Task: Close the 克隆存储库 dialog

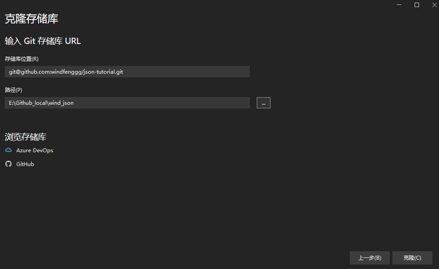Action: click(x=434, y=5)
